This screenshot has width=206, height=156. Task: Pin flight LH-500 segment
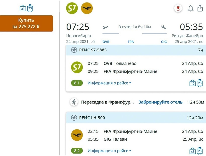tap(74, 118)
